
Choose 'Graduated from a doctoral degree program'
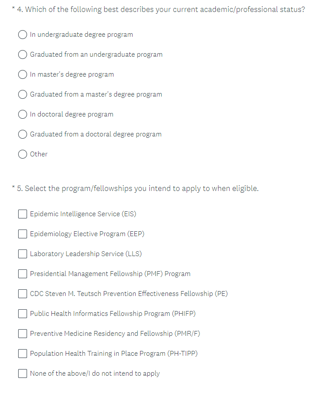pyautogui.click(x=23, y=134)
